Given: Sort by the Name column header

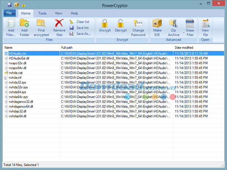Looking at the screenshot, I should (x=8, y=47).
